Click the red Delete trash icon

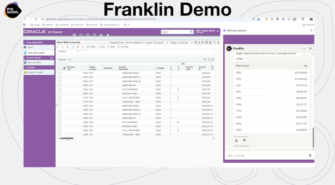pyautogui.click(x=78, y=47)
